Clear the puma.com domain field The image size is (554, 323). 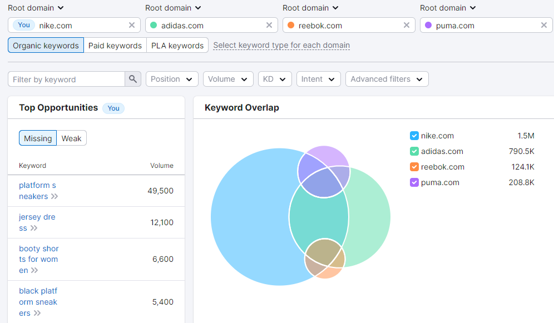544,25
